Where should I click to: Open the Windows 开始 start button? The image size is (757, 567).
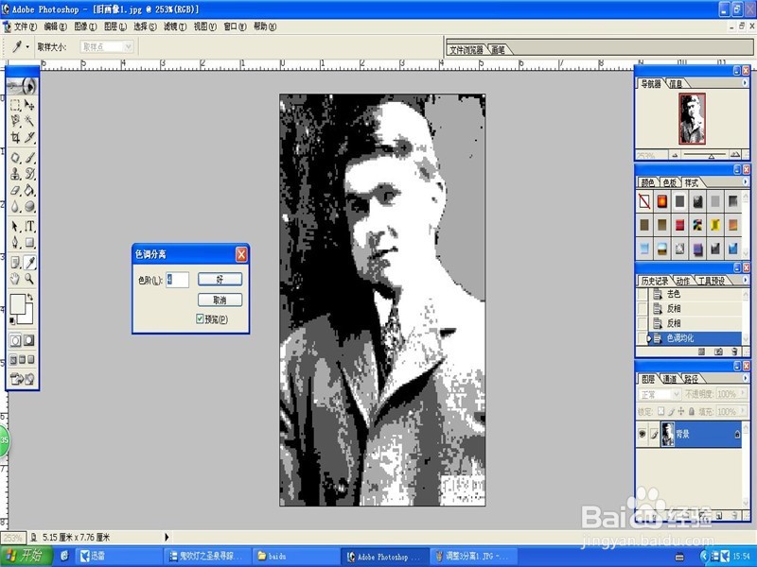[x=26, y=556]
